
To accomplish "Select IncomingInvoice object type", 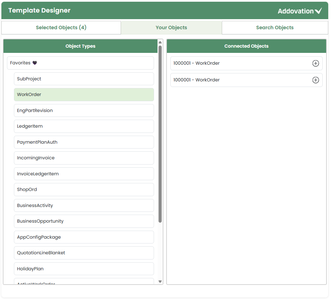I will pyautogui.click(x=84, y=158).
